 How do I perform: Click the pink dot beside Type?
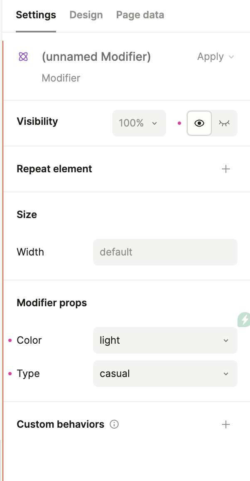(10, 374)
